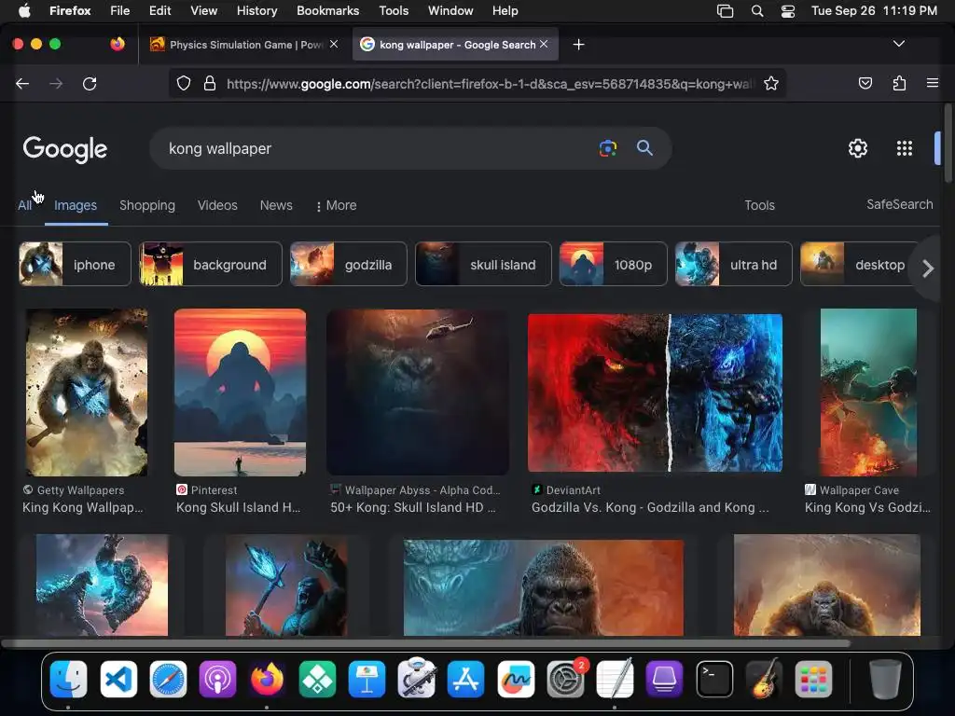Filter results with the skull island chip

point(484,264)
